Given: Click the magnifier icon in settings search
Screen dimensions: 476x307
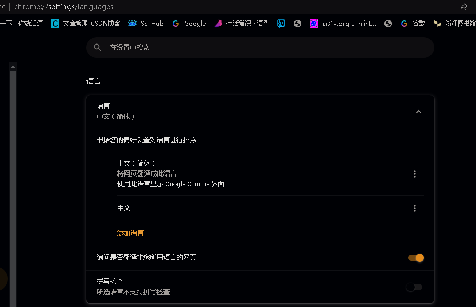Looking at the screenshot, I should pyautogui.click(x=97, y=47).
